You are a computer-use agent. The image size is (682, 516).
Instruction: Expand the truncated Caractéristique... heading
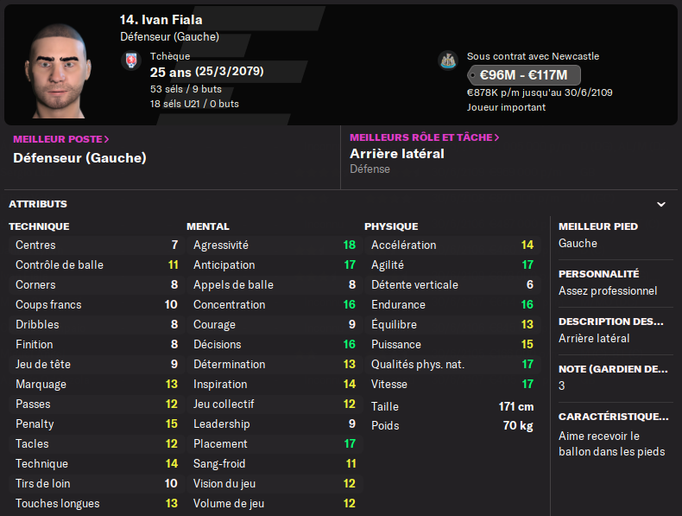613,417
